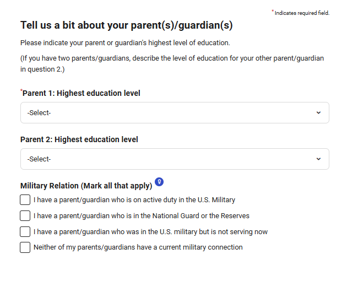The height and width of the screenshot is (281, 358).
Task: Click the 'Parent 2: Highest education level' label
Action: coord(79,139)
